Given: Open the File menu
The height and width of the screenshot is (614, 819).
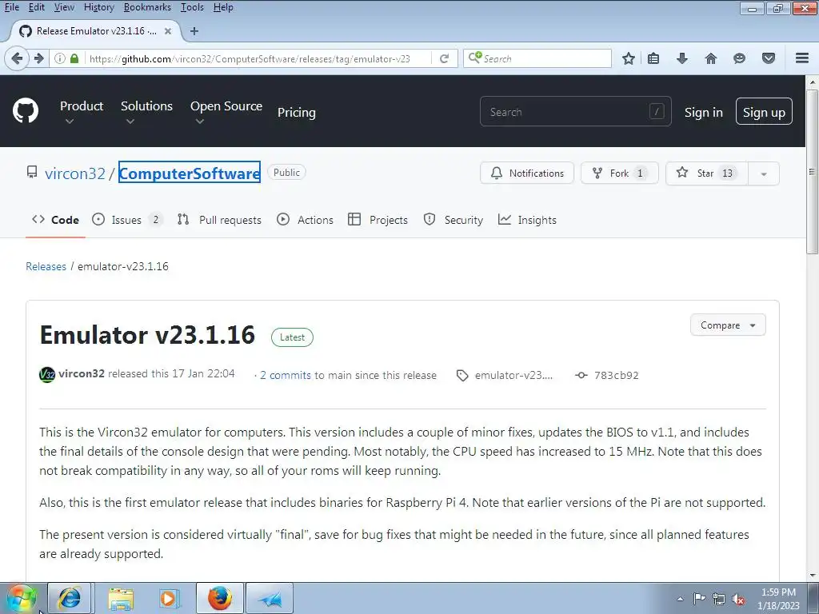Looking at the screenshot, I should click(11, 7).
